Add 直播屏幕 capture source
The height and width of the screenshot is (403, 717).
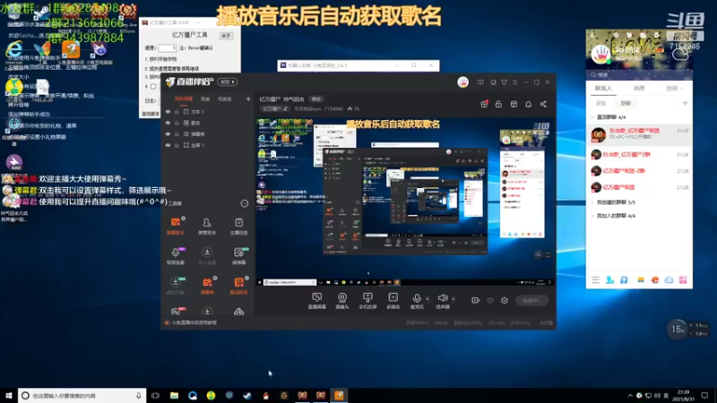click(x=317, y=301)
